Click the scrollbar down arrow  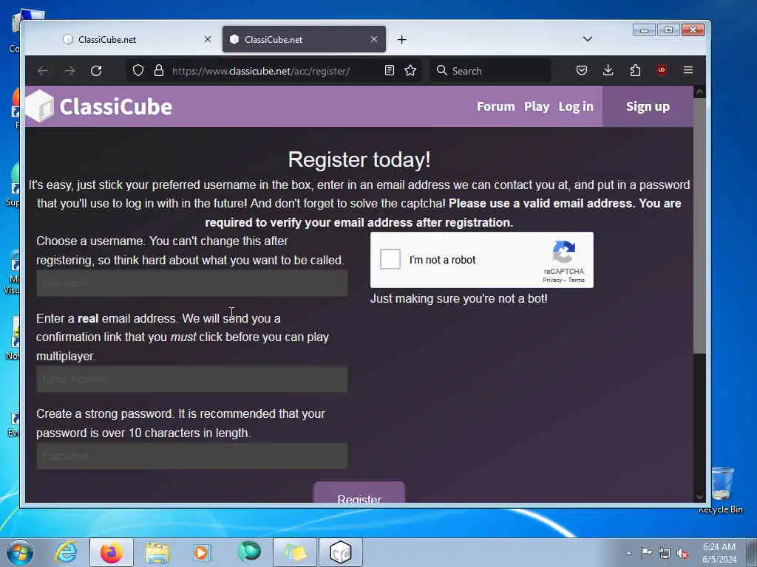699,497
